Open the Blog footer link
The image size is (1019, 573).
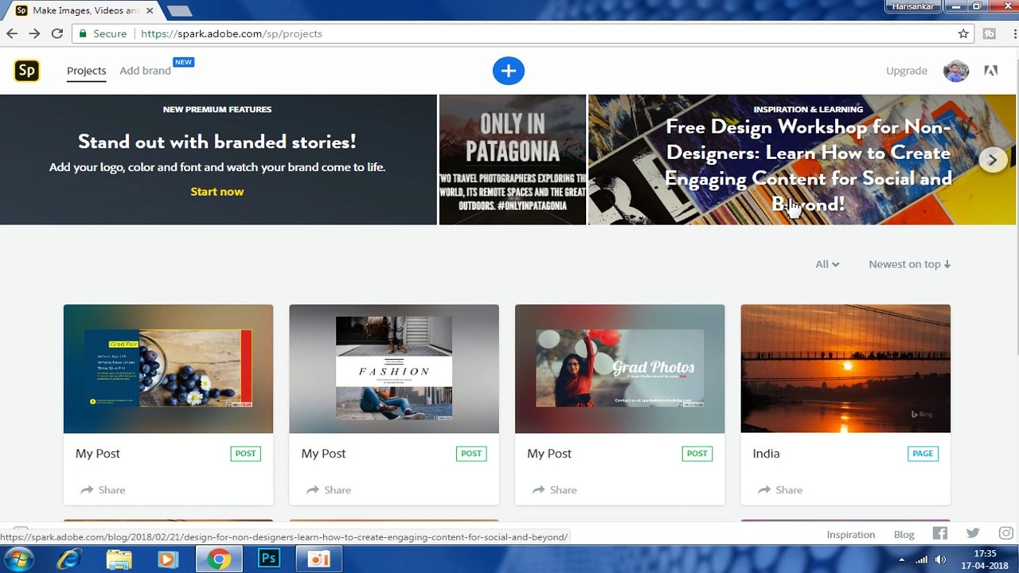[x=904, y=534]
